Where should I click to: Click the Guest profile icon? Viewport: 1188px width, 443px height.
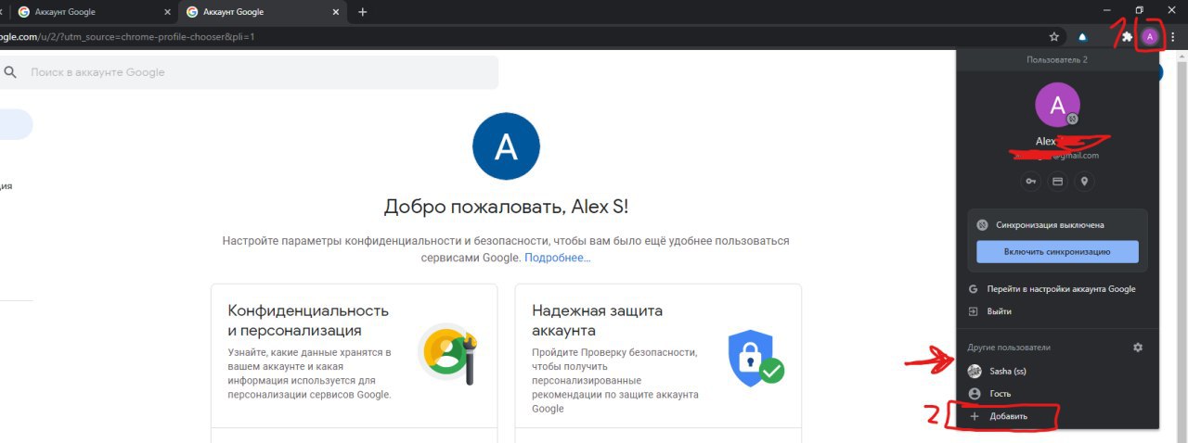coord(974,394)
